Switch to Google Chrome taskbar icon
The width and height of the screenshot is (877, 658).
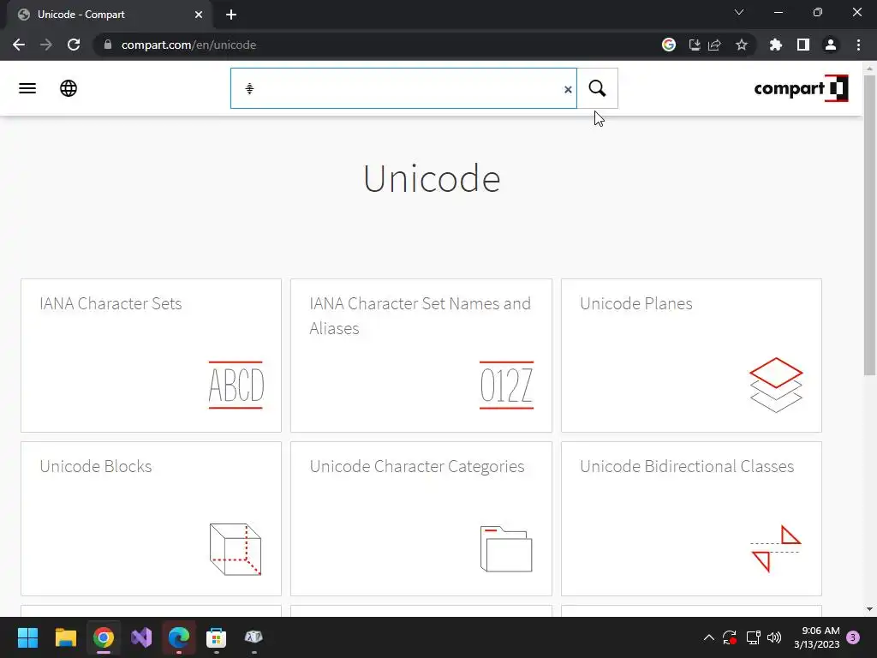tap(104, 637)
